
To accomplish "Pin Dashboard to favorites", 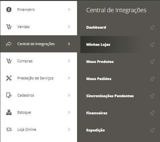I will pyautogui.click(x=152, y=27).
